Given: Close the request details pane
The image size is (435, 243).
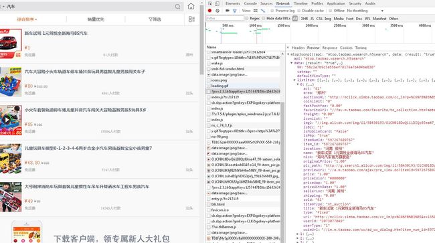Looking at the screenshot, I should point(288,48).
